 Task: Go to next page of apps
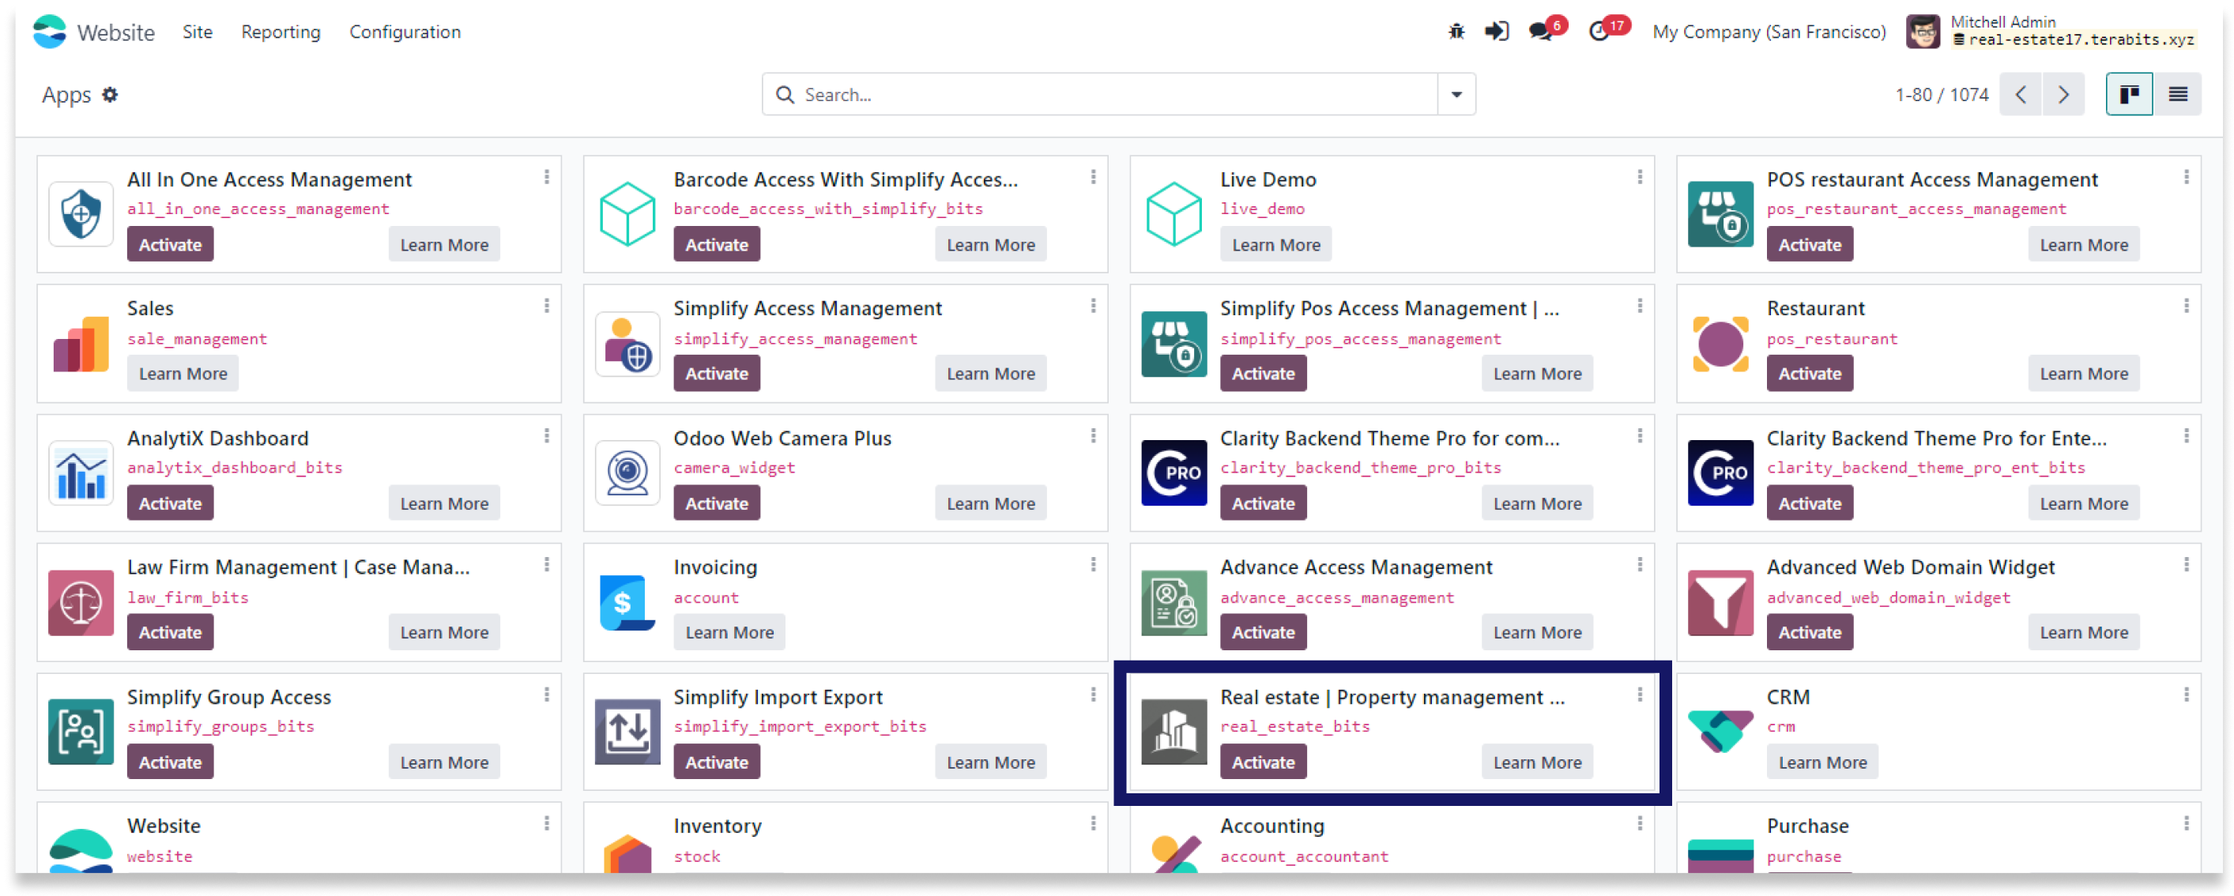pyautogui.click(x=2063, y=95)
